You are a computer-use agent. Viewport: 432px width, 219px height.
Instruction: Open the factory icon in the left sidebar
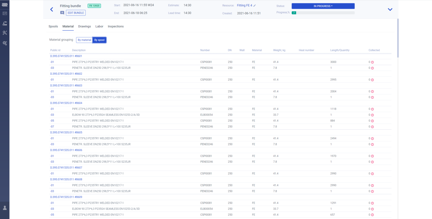point(5,23)
